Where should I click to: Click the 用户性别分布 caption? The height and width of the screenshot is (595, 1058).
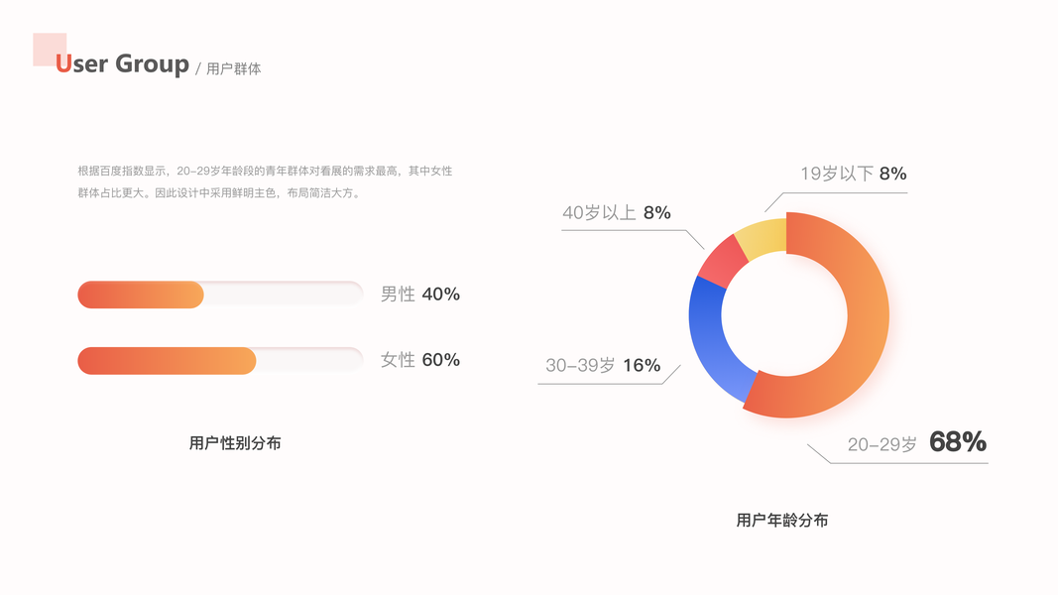click(235, 443)
